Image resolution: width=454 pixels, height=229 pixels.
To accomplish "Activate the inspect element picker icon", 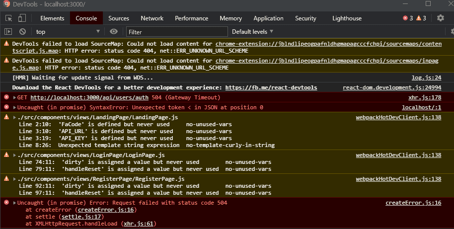I will [x=8, y=18].
